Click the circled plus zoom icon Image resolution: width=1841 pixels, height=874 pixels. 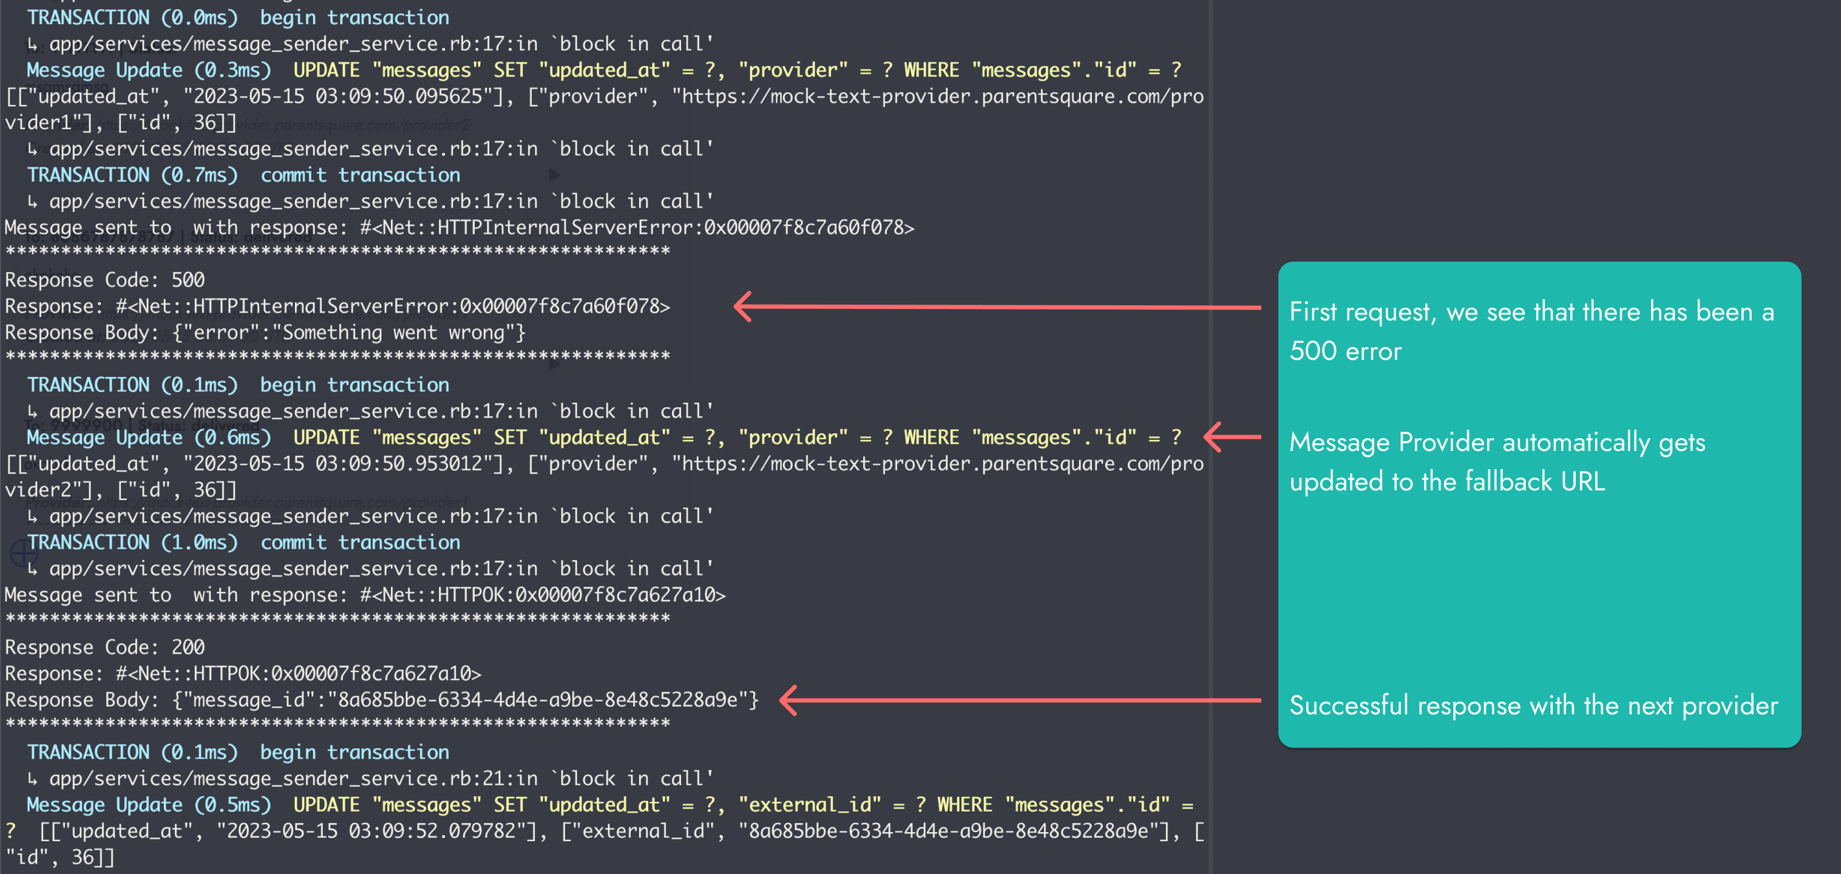click(25, 554)
